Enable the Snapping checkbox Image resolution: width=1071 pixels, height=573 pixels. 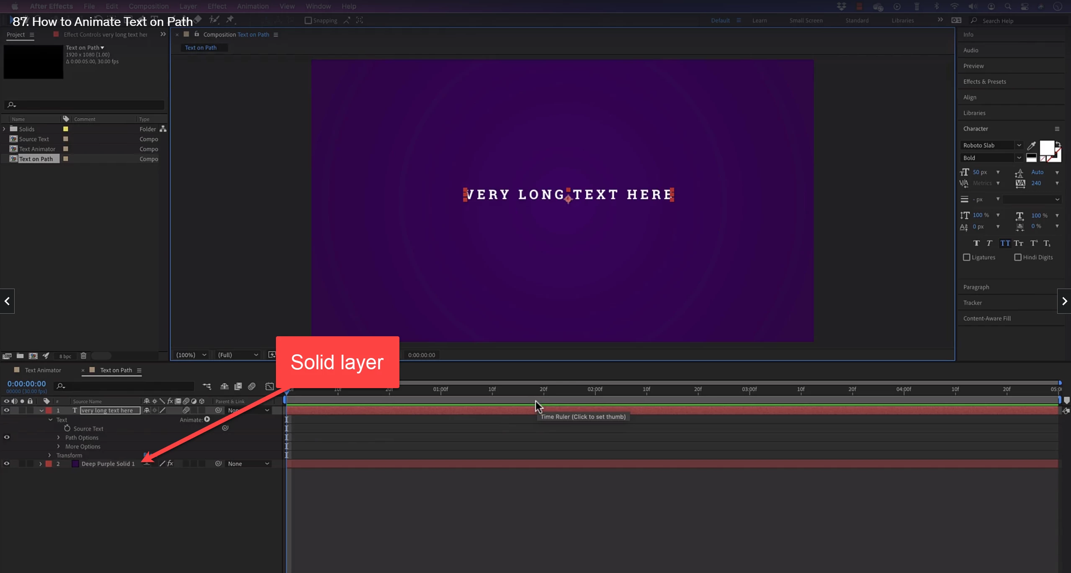tap(308, 20)
